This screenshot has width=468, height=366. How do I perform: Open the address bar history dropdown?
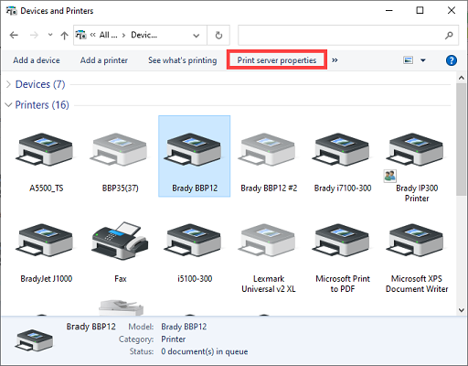(197, 36)
